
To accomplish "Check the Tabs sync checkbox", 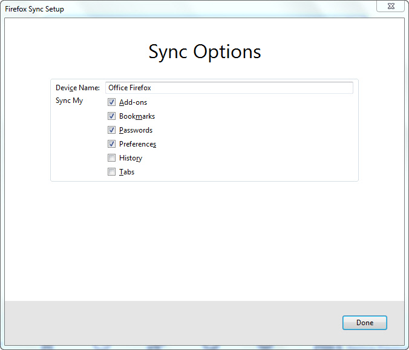I will pos(111,172).
